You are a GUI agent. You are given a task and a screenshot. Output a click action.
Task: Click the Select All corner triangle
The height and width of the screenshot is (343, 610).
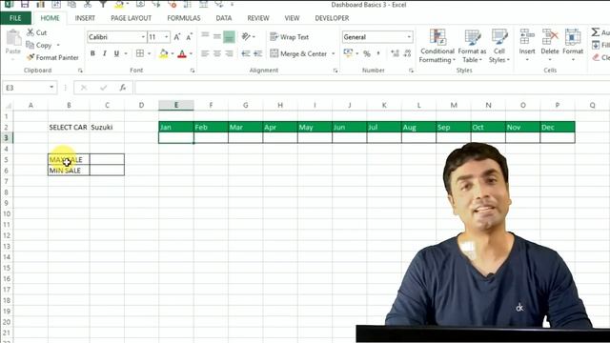[x=8, y=106]
